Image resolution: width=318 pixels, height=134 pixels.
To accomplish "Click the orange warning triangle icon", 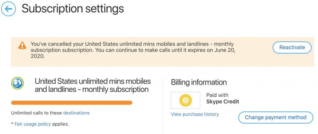I will (22, 45).
